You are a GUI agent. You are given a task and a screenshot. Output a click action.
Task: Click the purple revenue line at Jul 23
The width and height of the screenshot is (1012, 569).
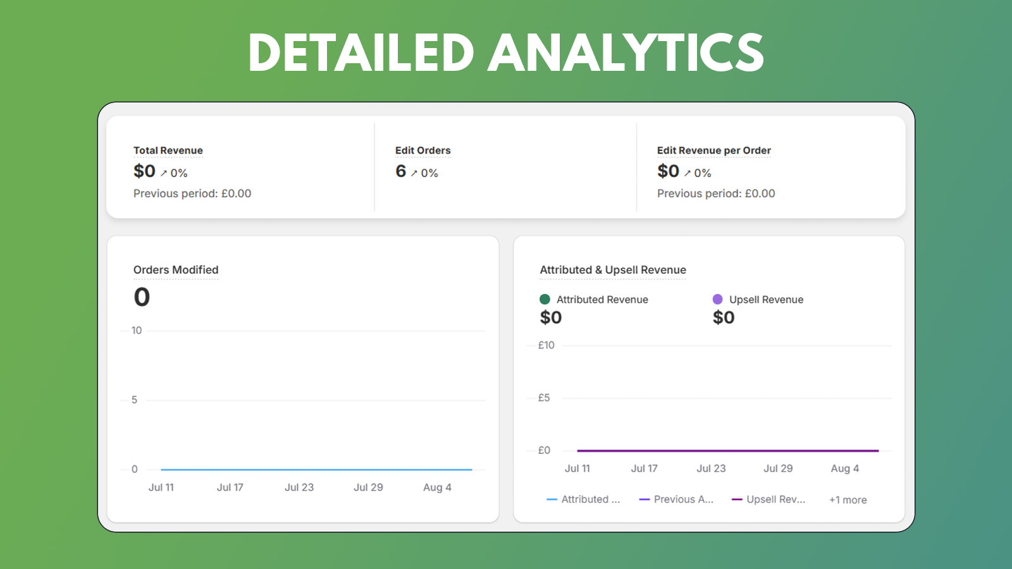click(x=711, y=450)
